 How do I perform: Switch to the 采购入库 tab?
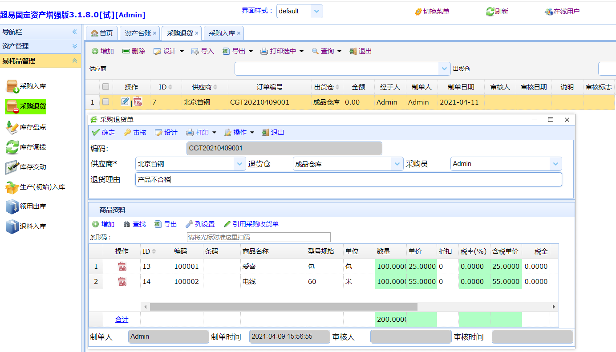click(222, 33)
